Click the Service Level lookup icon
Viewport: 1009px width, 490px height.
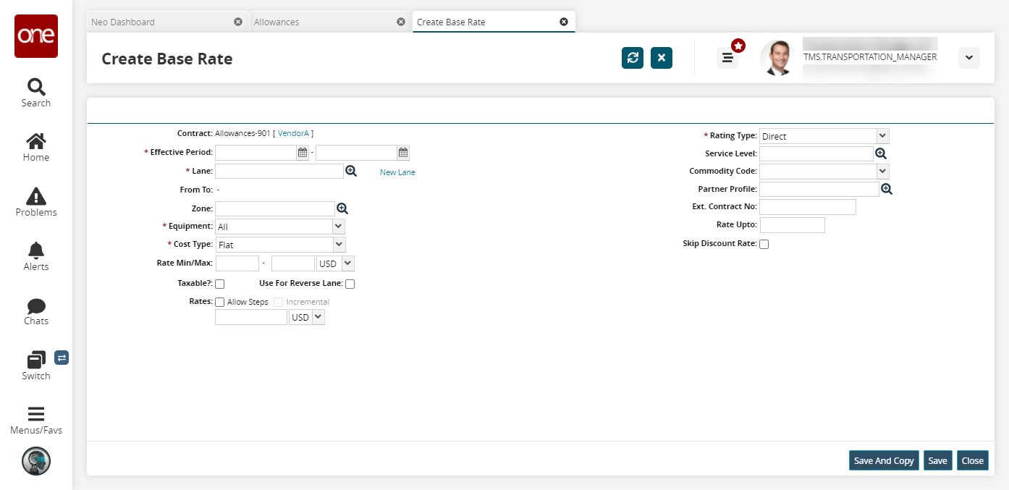pos(881,153)
